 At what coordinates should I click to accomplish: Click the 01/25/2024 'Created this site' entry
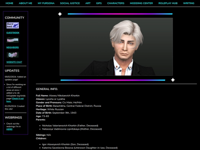[15, 107]
